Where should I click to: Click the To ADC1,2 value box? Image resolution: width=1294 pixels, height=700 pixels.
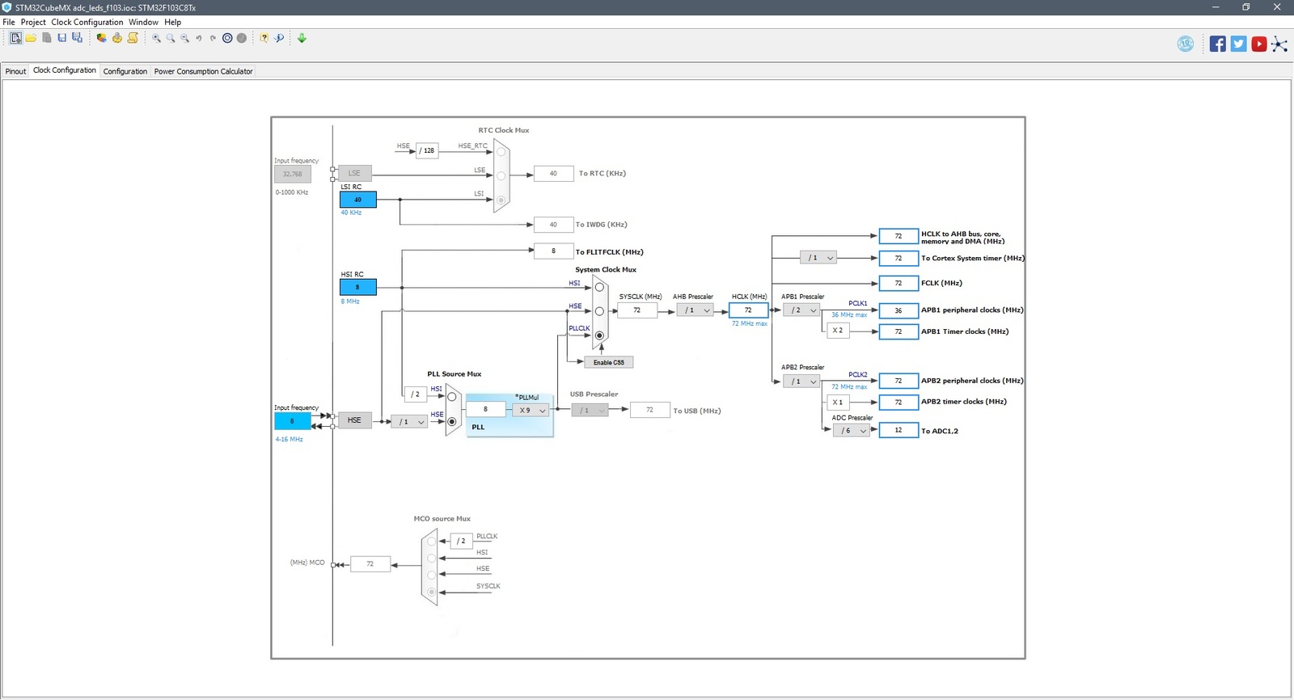(899, 431)
